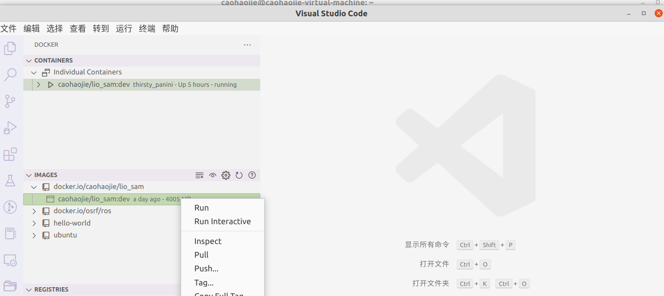Select the ubuntu image label
This screenshot has width=664, height=296.
(x=65, y=235)
